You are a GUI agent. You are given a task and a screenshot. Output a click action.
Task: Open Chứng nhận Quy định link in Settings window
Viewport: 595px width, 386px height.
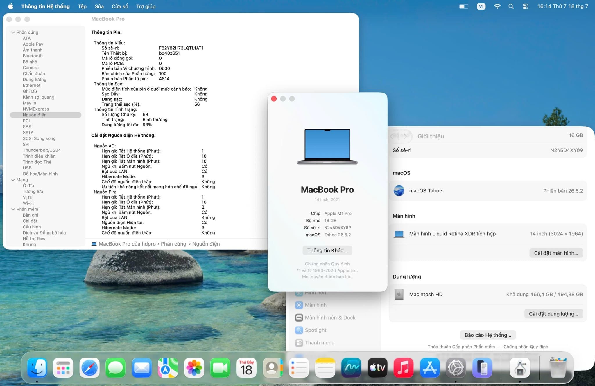point(526,347)
